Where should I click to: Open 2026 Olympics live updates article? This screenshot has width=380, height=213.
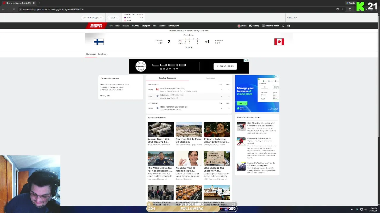pyautogui.click(x=257, y=128)
